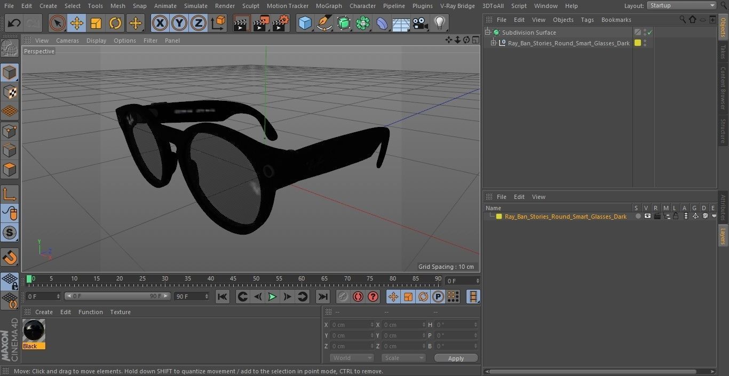The height and width of the screenshot is (376, 729).
Task: Open the spline pen tool
Action: coord(324,23)
